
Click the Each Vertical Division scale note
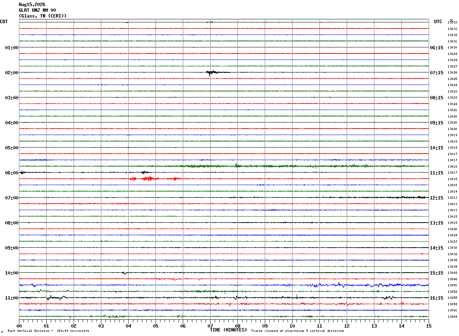48,331
